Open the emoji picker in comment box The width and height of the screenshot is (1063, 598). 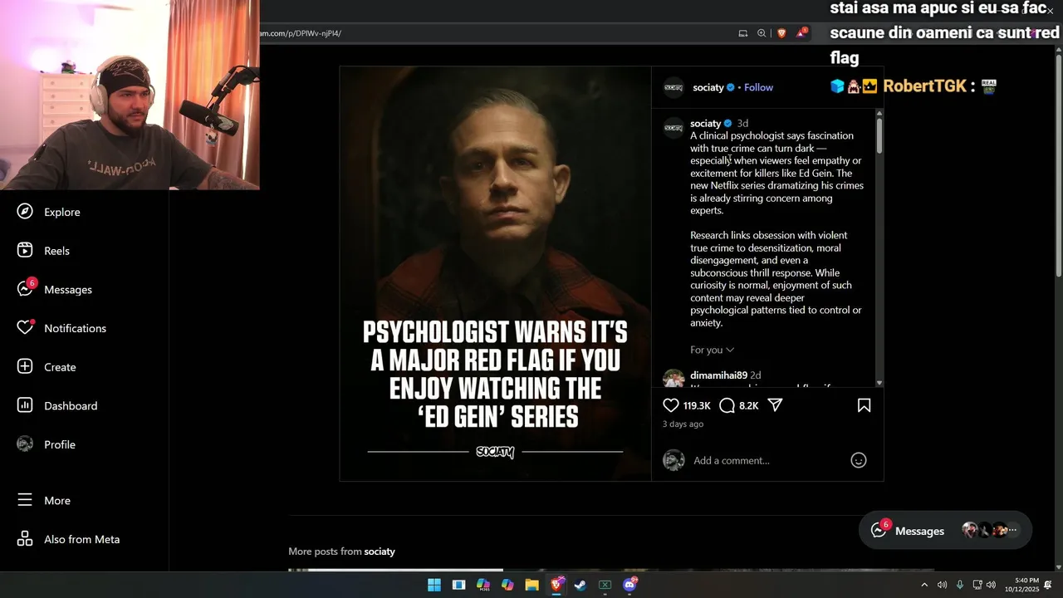click(859, 460)
